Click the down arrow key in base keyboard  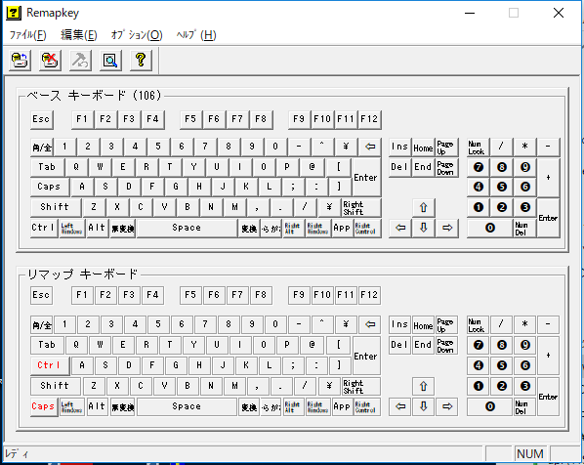point(424,228)
